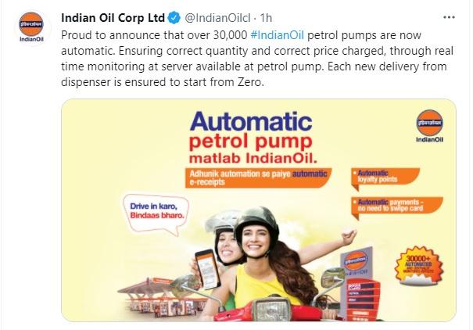Click the Automatic petrol pump headline
The image size is (473, 330).
[x=251, y=138]
